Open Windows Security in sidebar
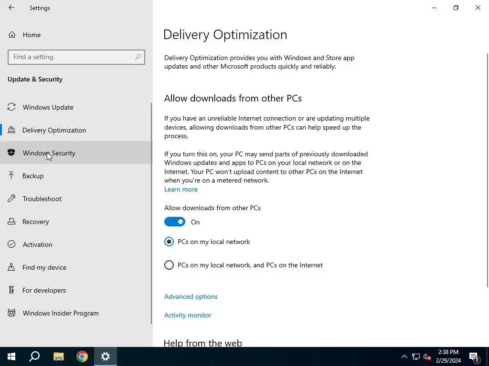 (x=76, y=153)
